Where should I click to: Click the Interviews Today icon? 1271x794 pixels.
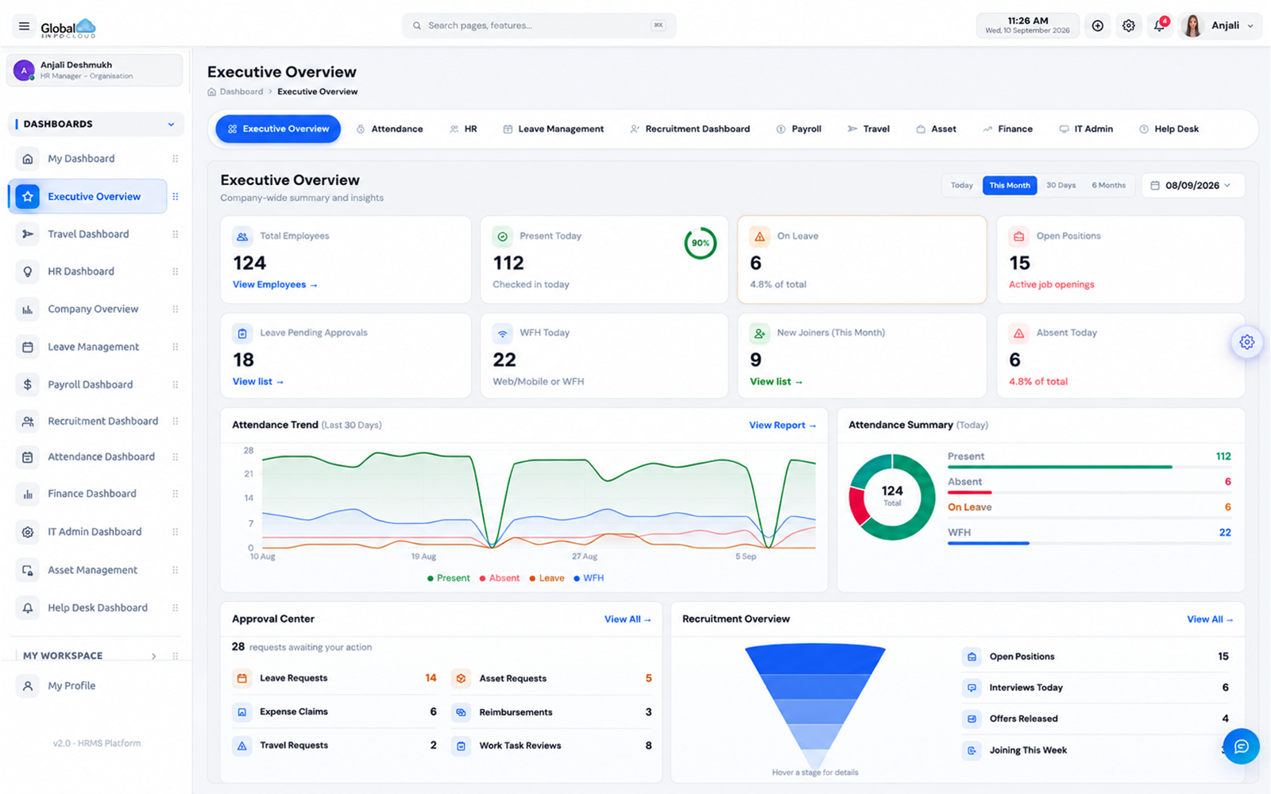(x=972, y=688)
